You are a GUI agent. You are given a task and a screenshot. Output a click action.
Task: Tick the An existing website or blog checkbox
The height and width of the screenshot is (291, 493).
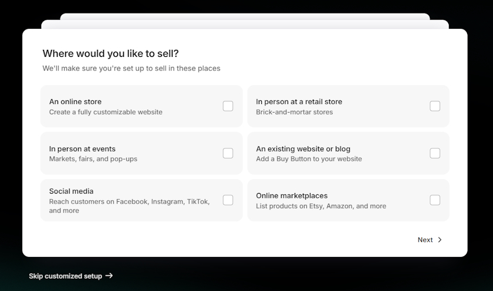435,153
